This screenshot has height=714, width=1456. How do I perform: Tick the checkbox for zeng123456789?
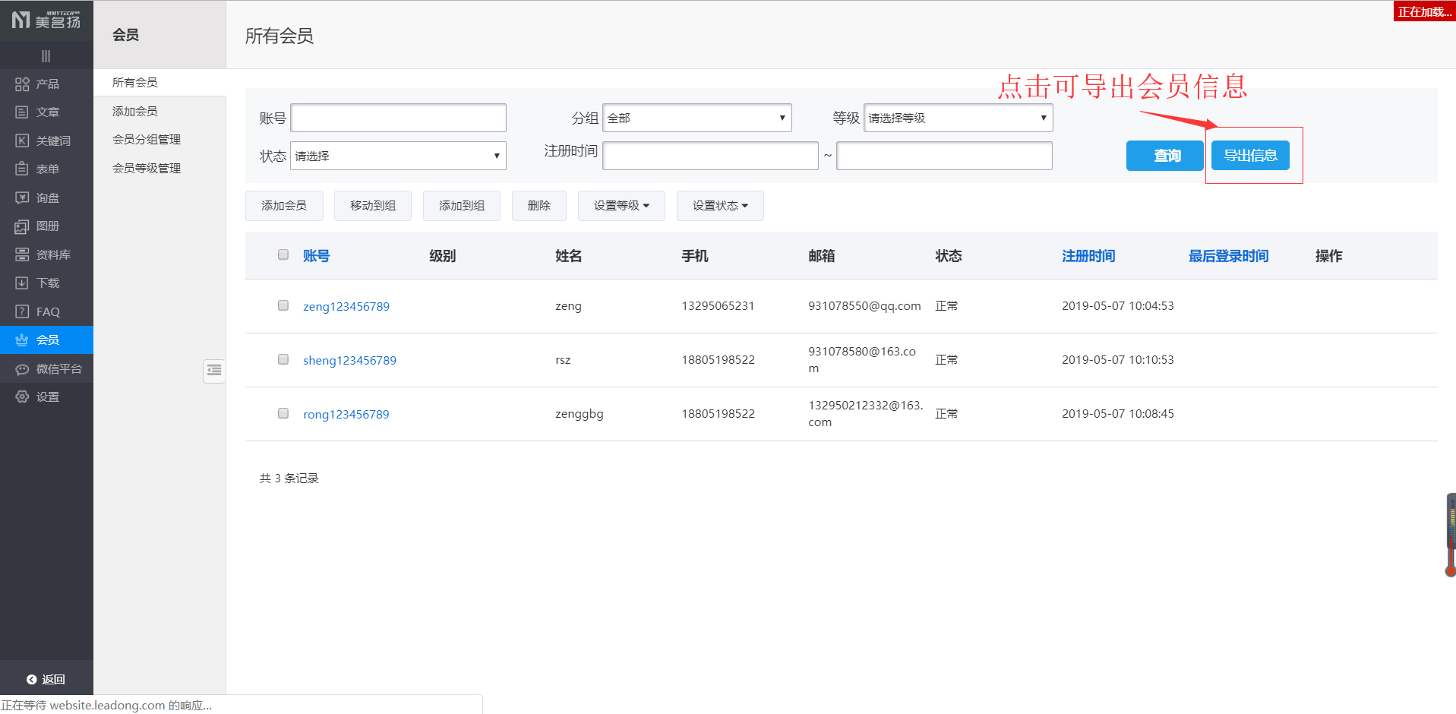[283, 305]
